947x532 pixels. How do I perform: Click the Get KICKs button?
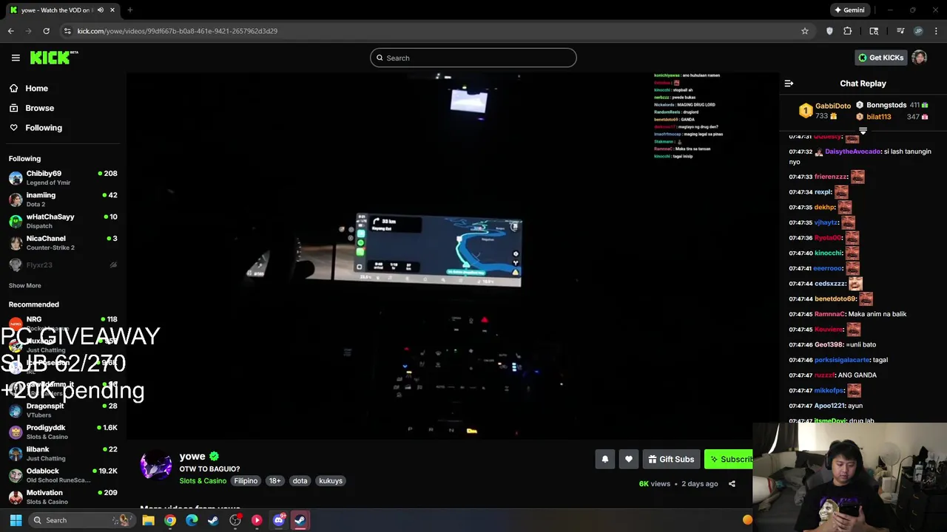(880, 58)
